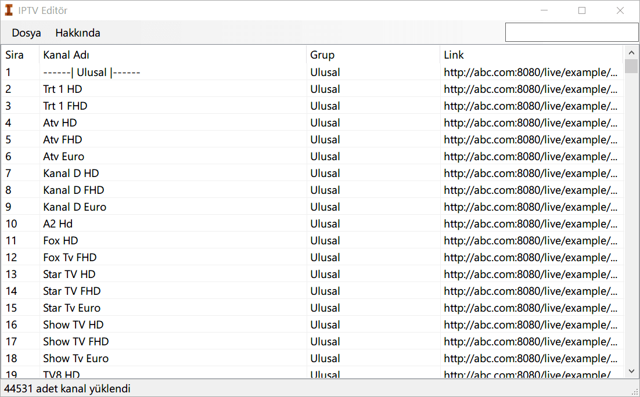640x397 pixels.
Task: Close the IPTV Editör window
Action: [620, 10]
